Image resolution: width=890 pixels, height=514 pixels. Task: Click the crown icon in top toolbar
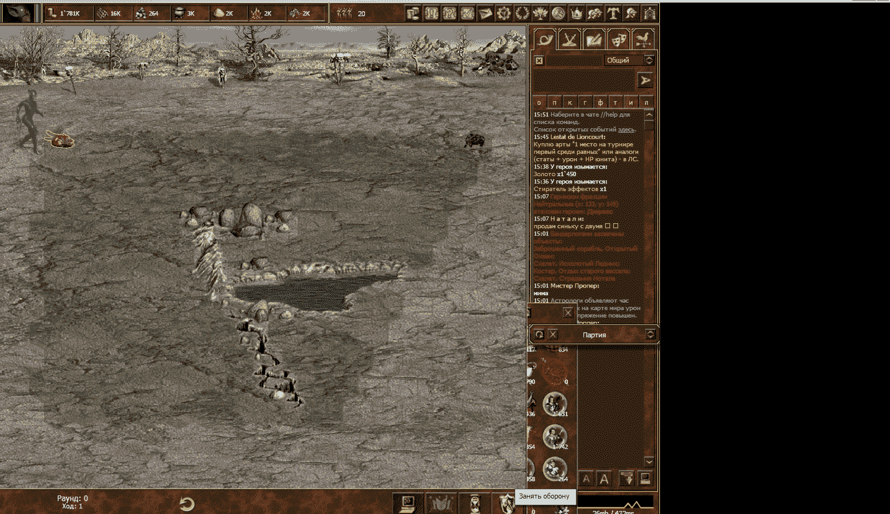coord(577,13)
